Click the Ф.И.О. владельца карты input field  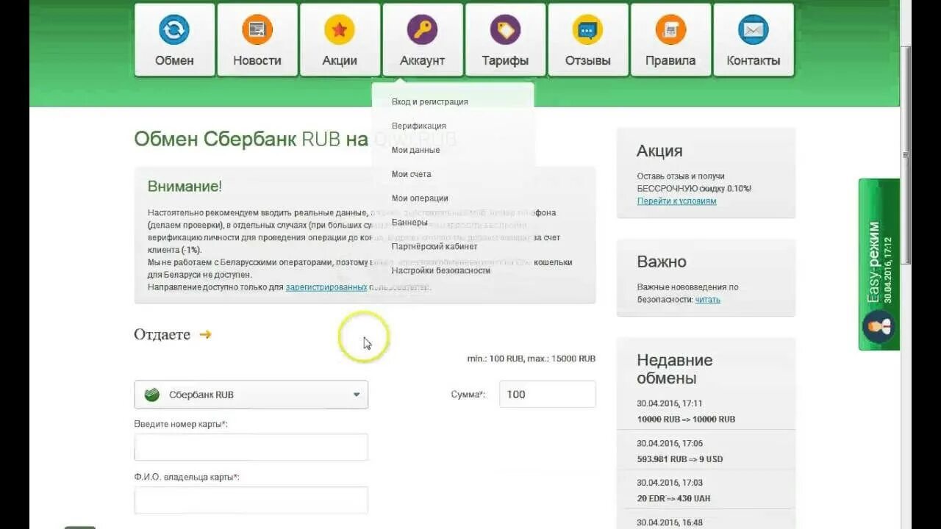251,500
